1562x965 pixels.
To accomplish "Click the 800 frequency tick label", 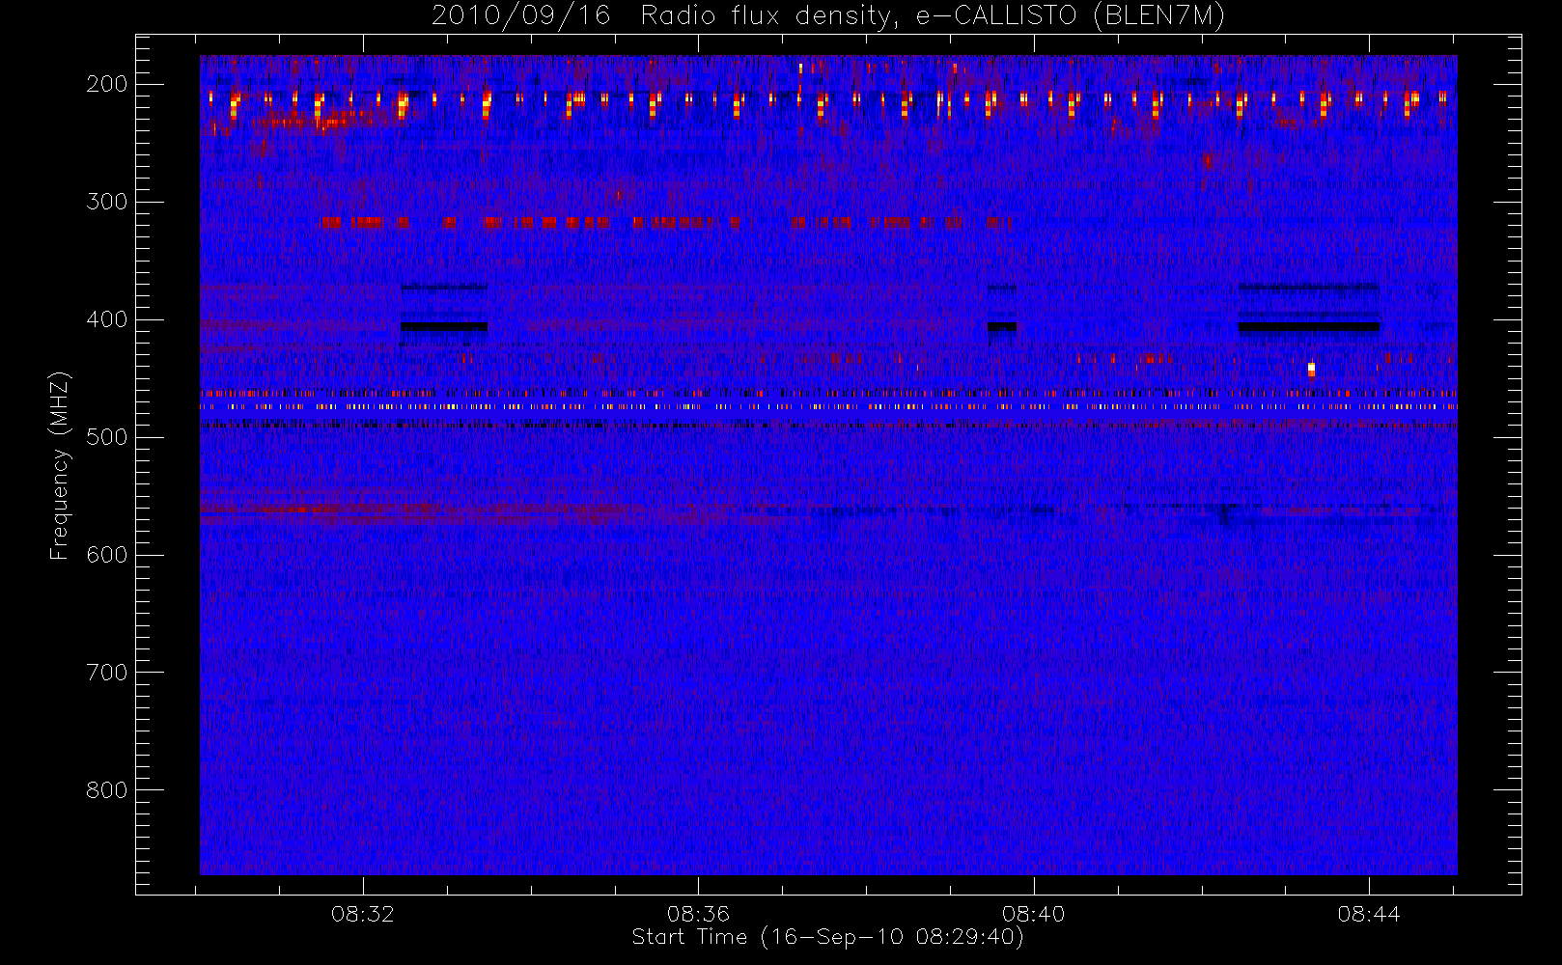I will click(x=107, y=790).
